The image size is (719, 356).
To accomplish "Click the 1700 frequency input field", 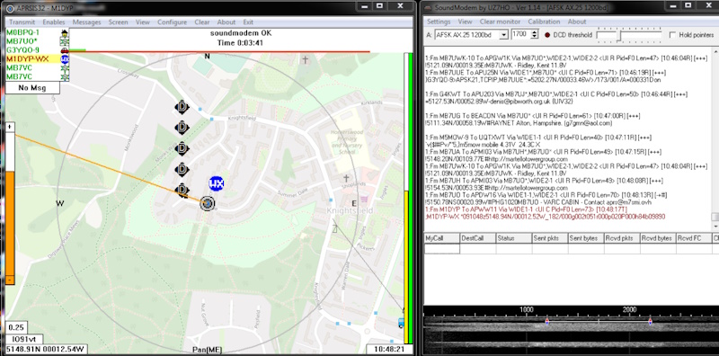I will [x=521, y=35].
